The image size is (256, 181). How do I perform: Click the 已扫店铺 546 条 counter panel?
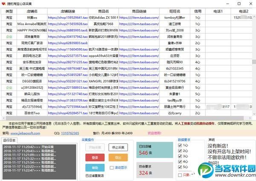pos(154,150)
